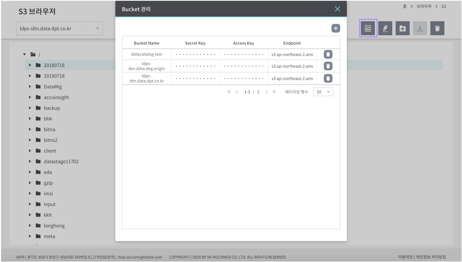Viewport: 462px width, 262px height.
Task: Click the ldps-dev.data.deg.origin access key field
Action: tap(244, 66)
